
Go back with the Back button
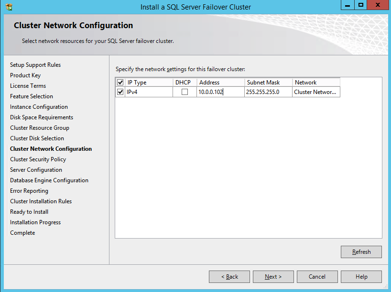click(x=229, y=277)
